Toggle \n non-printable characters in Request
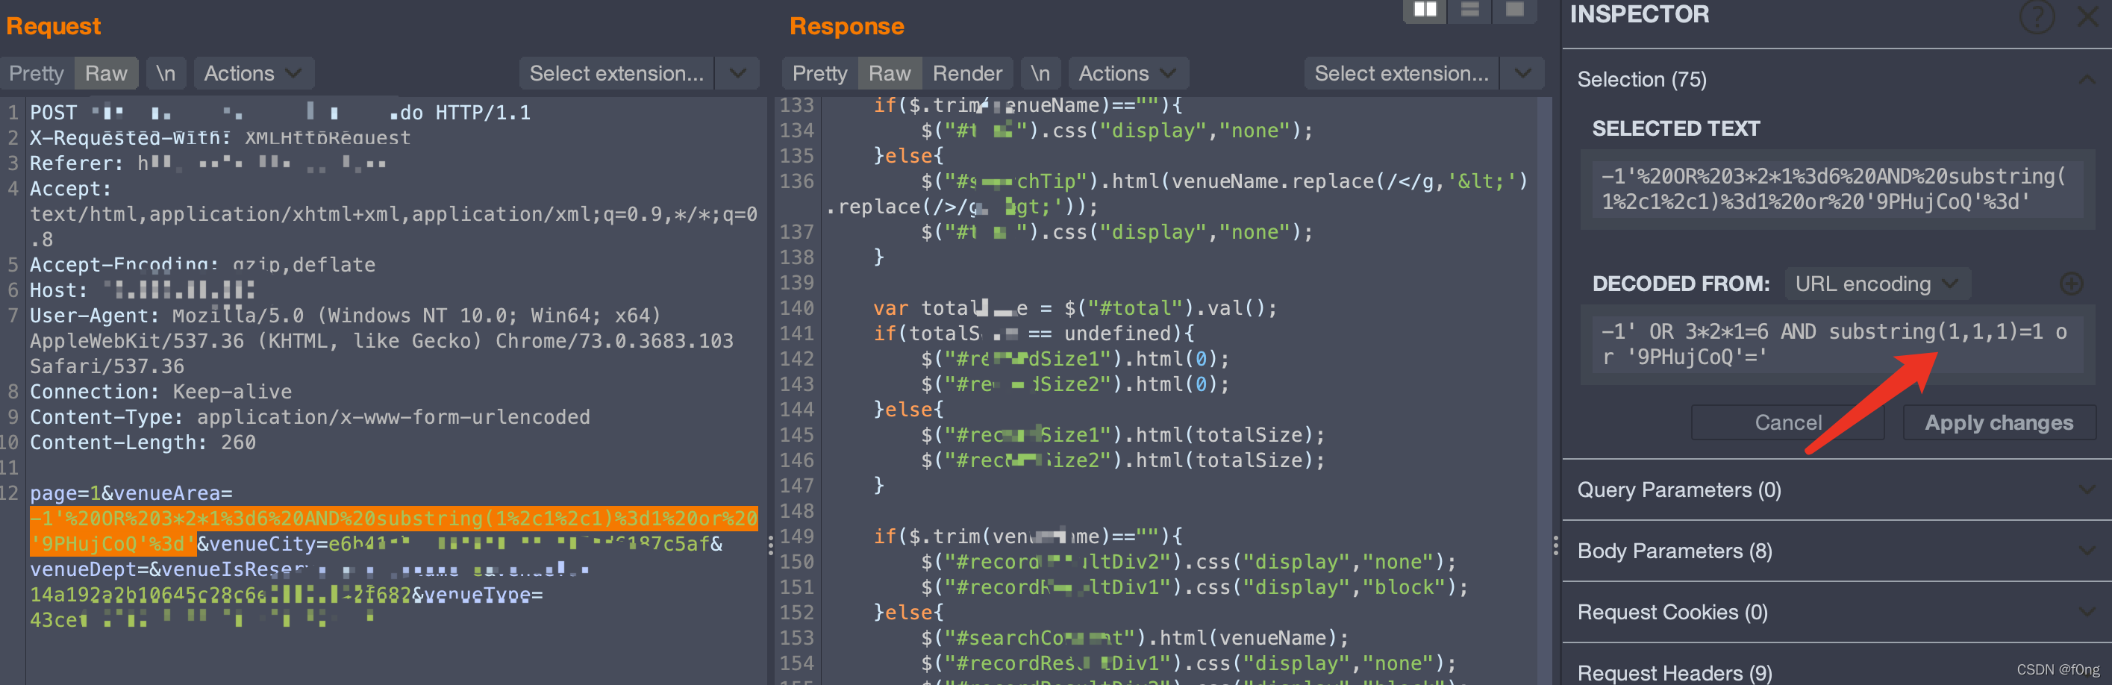Viewport: 2112px width, 685px height. click(166, 74)
